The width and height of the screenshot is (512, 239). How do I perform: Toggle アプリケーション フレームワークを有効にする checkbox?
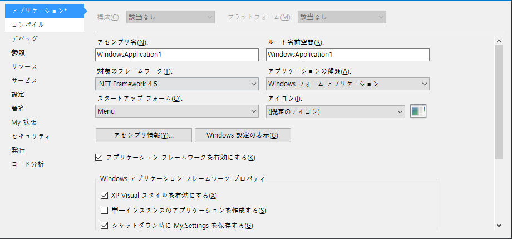click(x=100, y=158)
